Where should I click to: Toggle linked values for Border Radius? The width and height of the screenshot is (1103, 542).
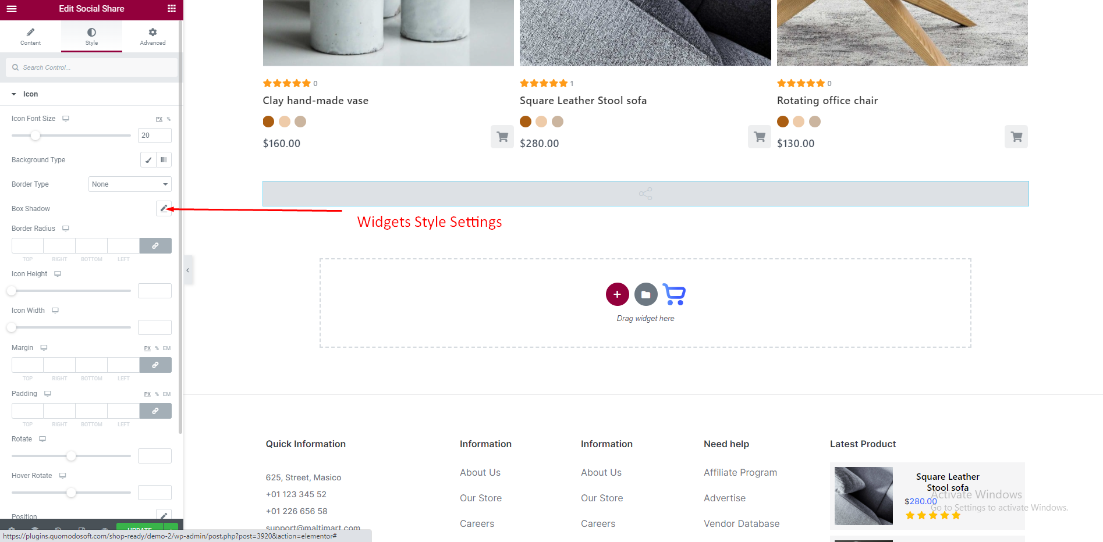pyautogui.click(x=155, y=246)
